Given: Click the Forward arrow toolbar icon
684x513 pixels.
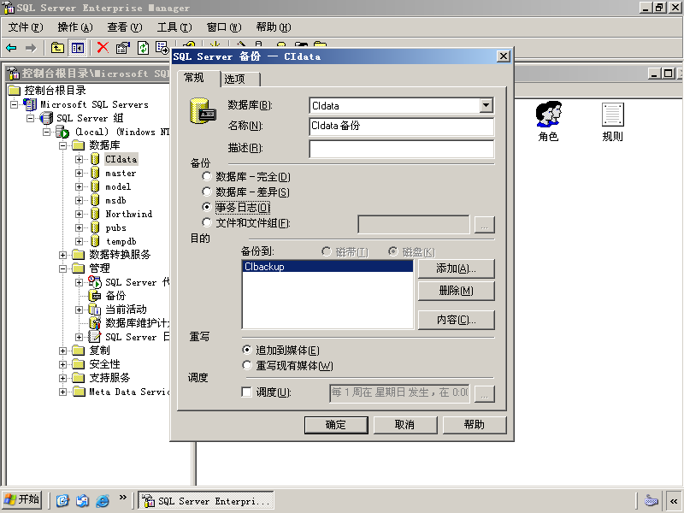Looking at the screenshot, I should 31,48.
